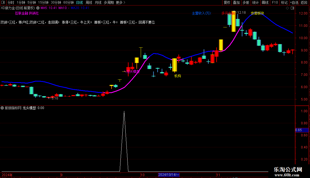Click the 12.18 high price label
310x178 pixels.
click(241, 13)
